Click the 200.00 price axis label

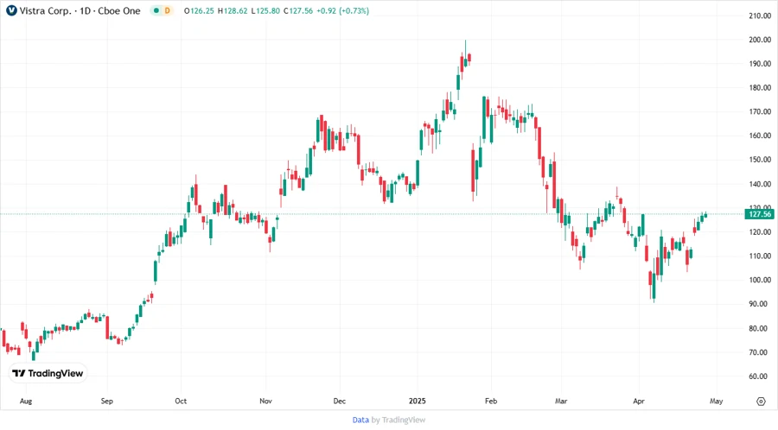(x=760, y=40)
